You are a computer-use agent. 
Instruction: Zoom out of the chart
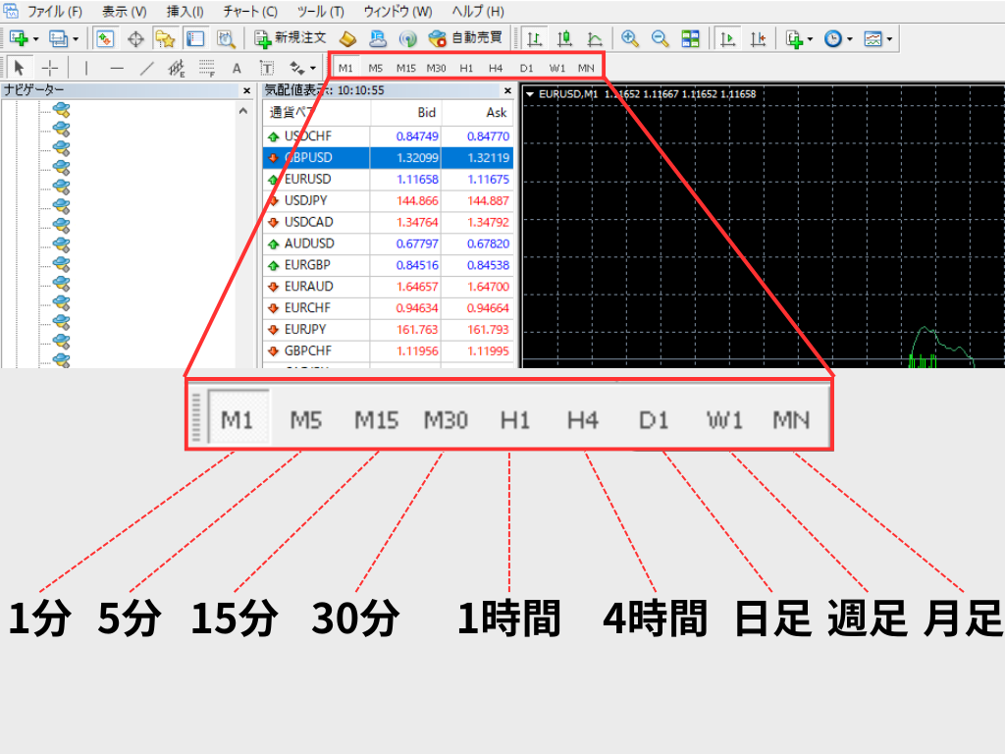click(x=660, y=39)
